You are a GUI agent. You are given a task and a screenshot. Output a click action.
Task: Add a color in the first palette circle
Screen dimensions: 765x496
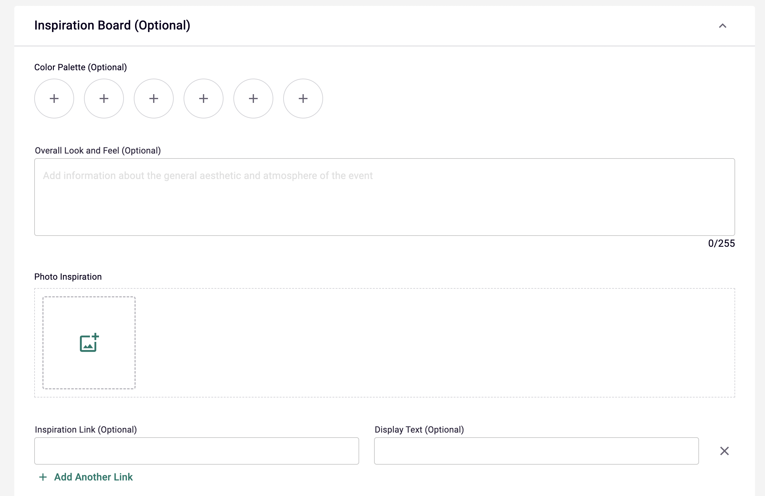pyautogui.click(x=54, y=99)
